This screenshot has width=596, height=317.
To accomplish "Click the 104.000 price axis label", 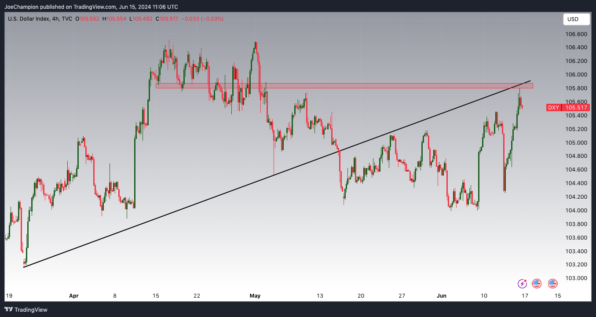I will pyautogui.click(x=576, y=211).
